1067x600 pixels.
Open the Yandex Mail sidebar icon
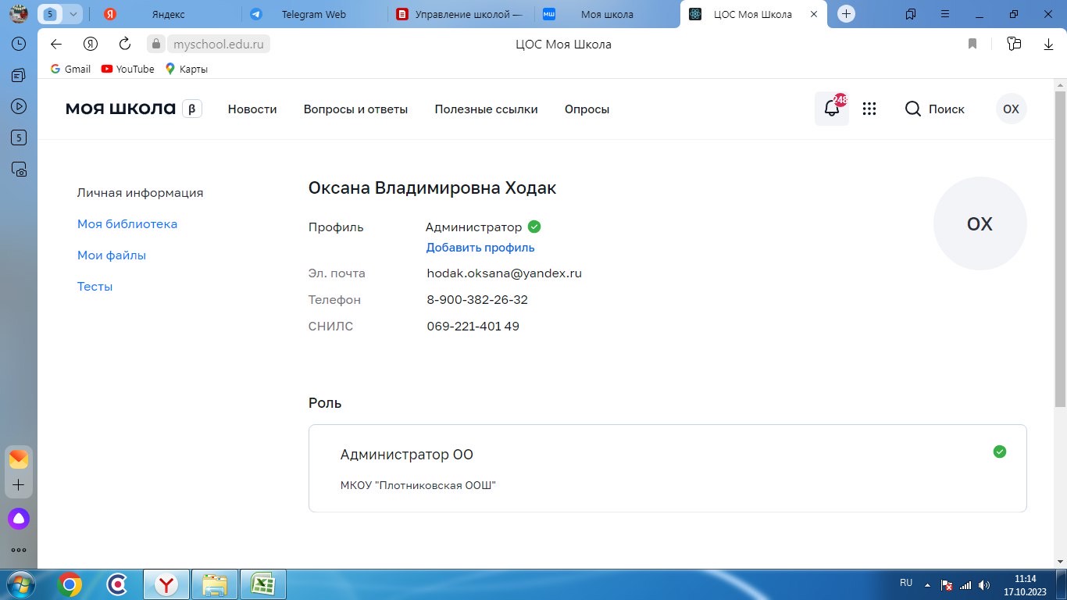[x=19, y=459]
